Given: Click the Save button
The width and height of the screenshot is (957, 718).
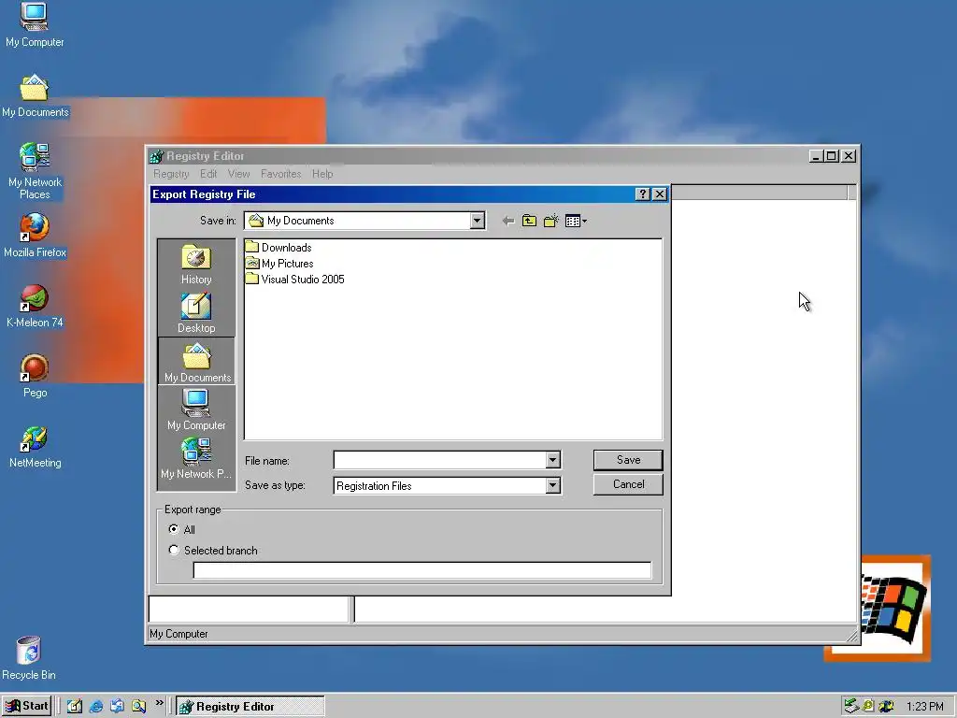Looking at the screenshot, I should click(628, 460).
